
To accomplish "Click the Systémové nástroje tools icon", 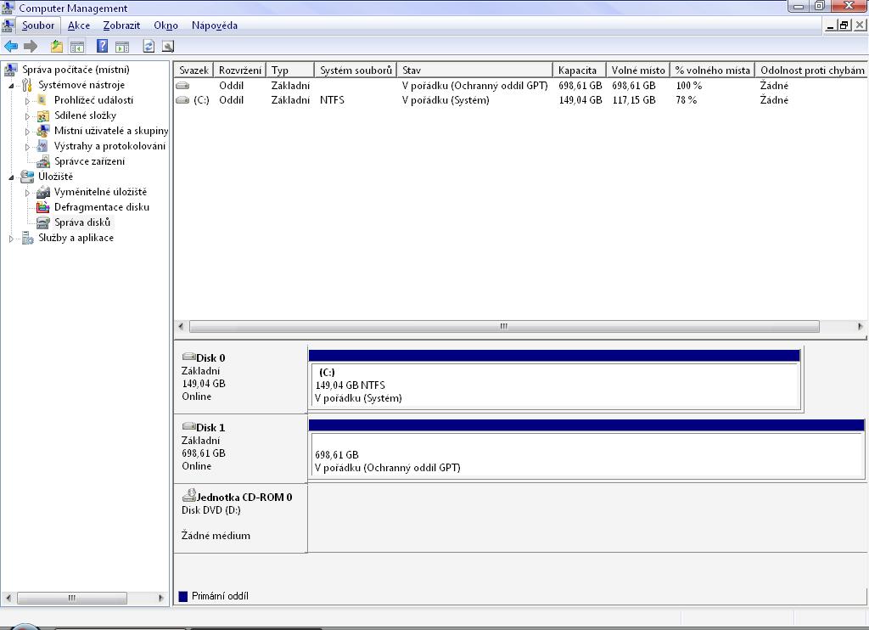I will [26, 85].
